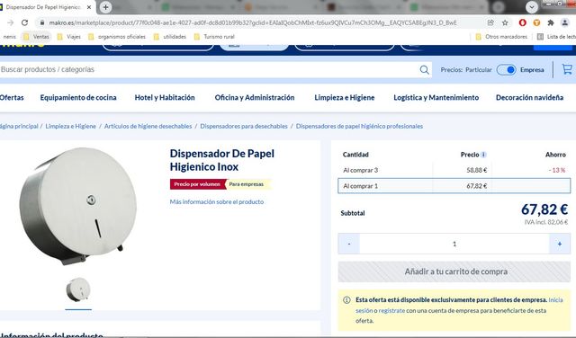Go forward in browser history

point(10,22)
